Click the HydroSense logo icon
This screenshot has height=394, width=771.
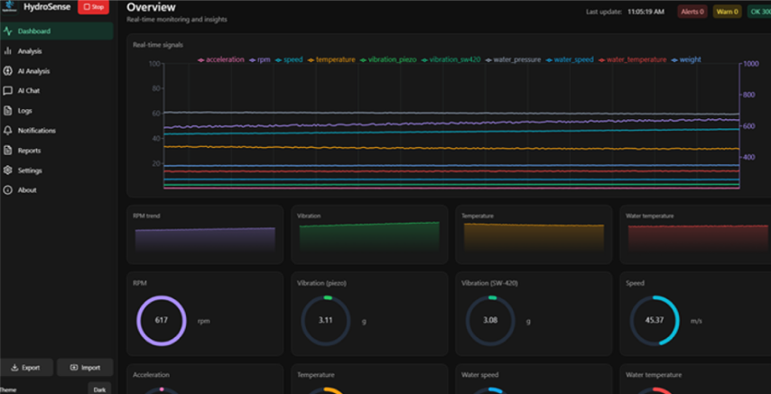coord(8,7)
